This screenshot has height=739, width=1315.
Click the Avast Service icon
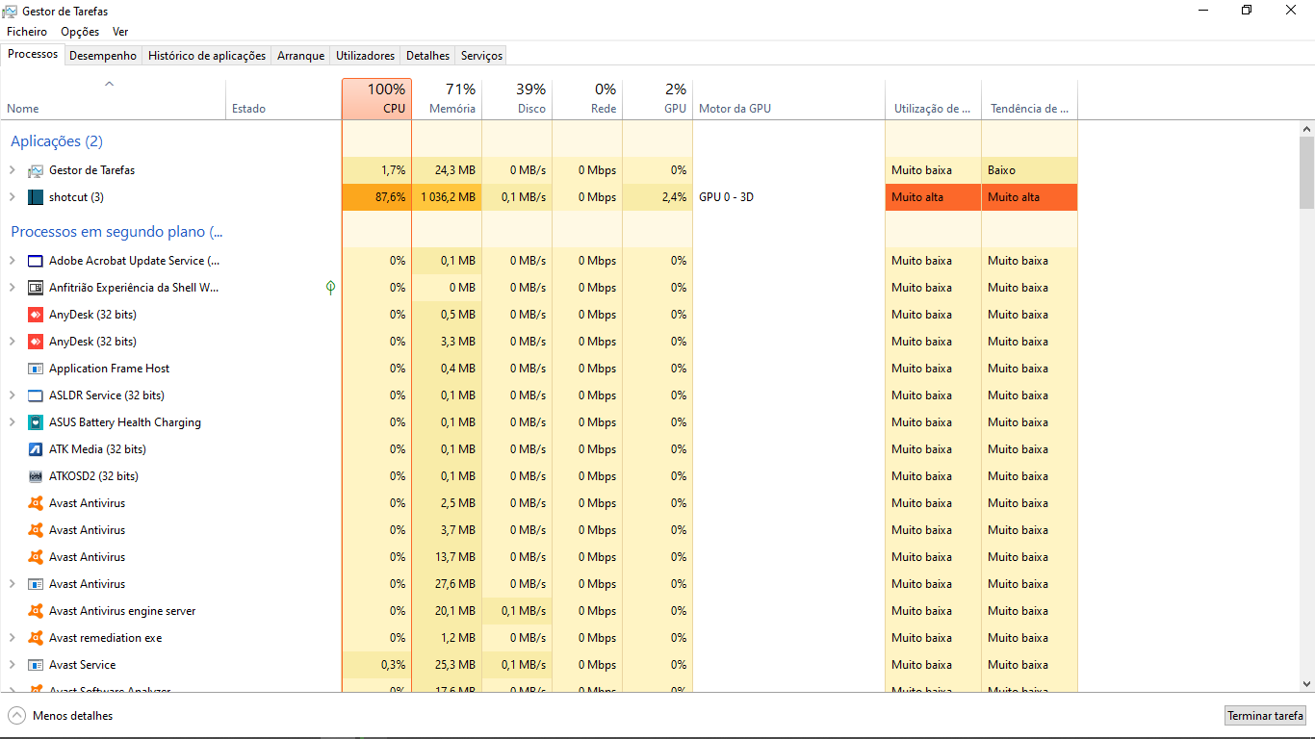[x=36, y=665]
